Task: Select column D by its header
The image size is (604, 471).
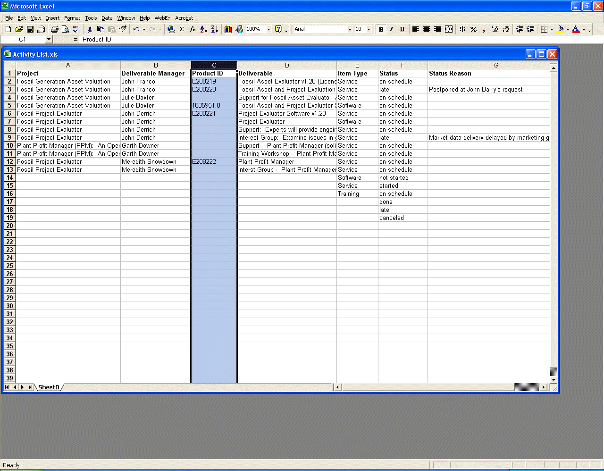Action: [x=287, y=65]
